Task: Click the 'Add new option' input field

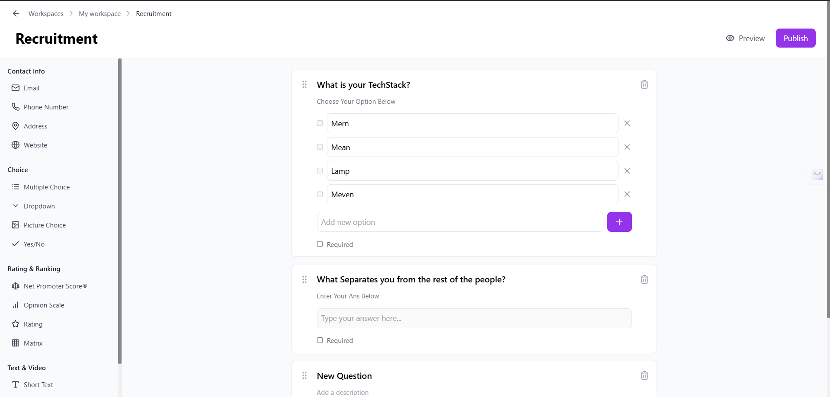Action: 460,222
